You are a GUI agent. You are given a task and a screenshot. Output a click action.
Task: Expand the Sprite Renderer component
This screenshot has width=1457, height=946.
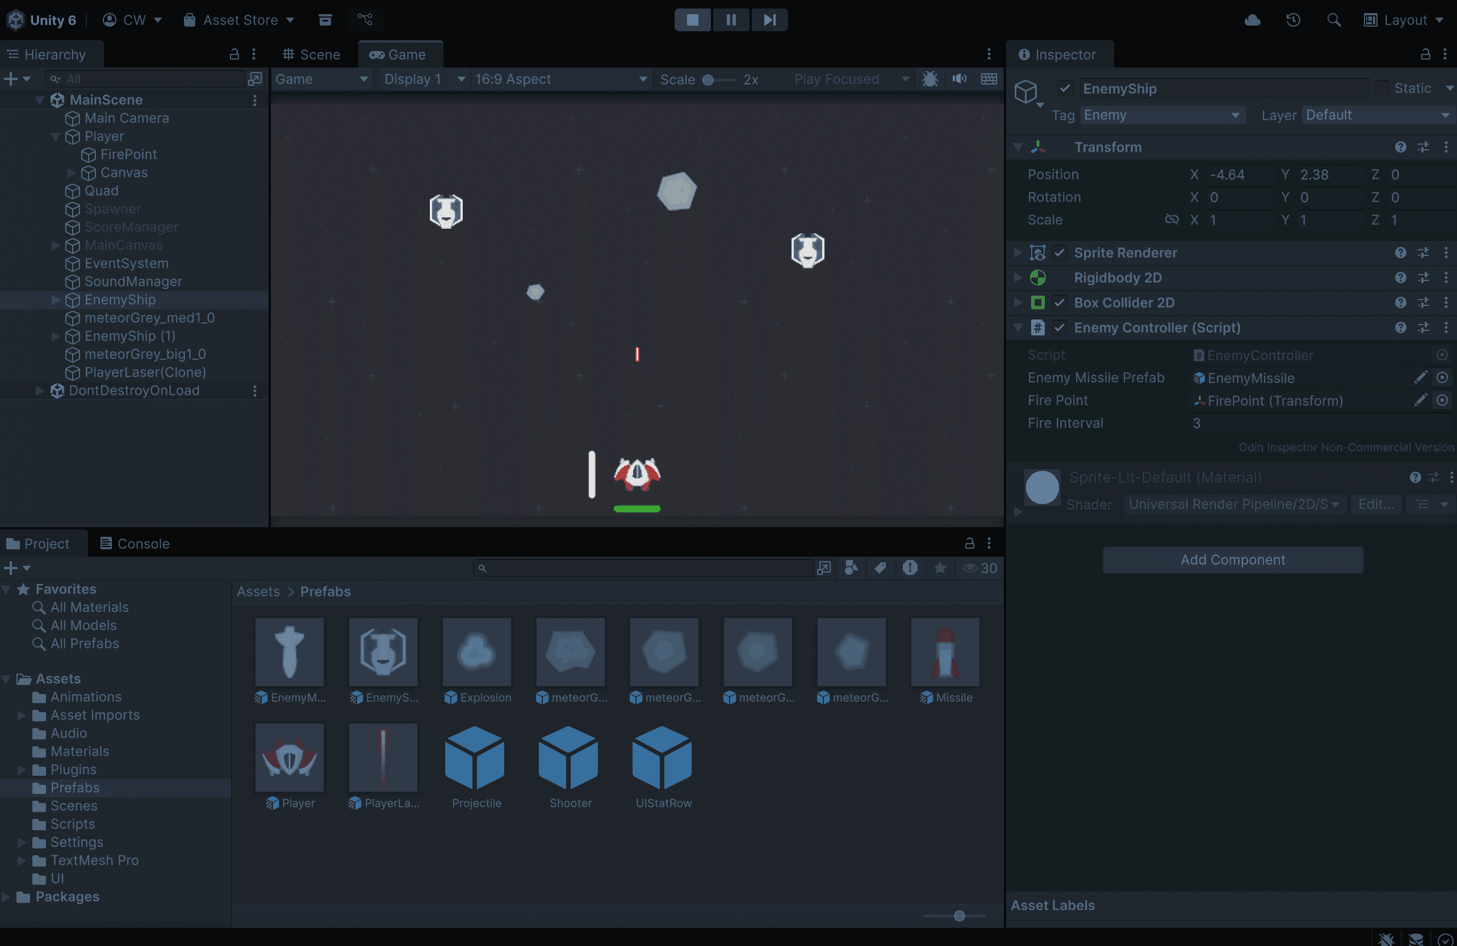click(1018, 253)
